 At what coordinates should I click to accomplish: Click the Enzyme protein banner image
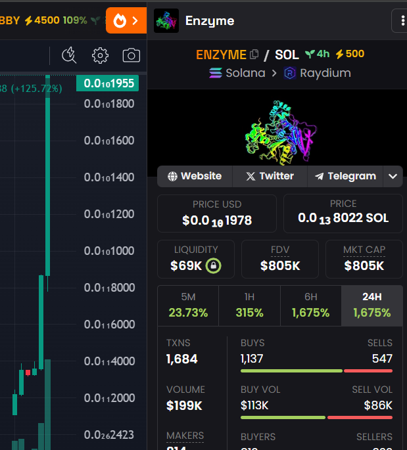[x=280, y=133]
